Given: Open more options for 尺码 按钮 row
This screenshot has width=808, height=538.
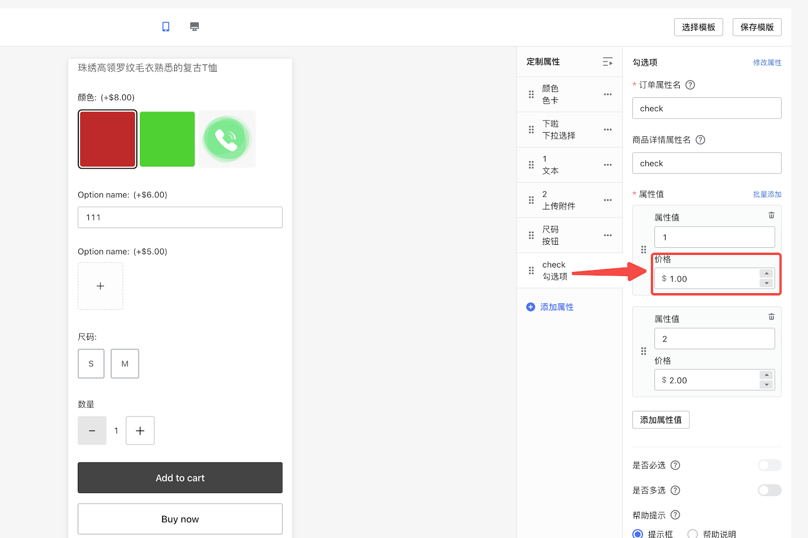Looking at the screenshot, I should point(608,235).
